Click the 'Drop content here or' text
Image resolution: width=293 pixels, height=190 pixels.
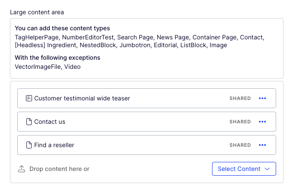[59, 169]
